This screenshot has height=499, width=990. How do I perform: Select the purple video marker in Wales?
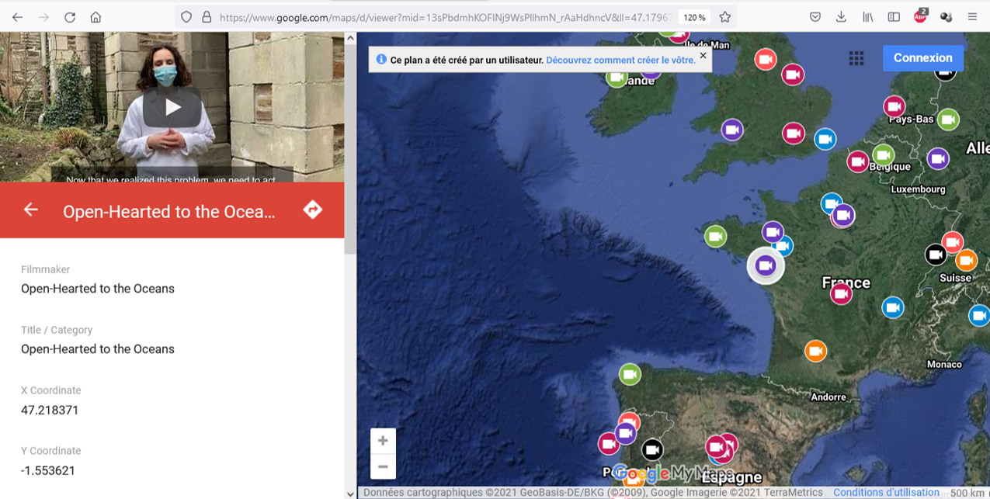(x=732, y=130)
